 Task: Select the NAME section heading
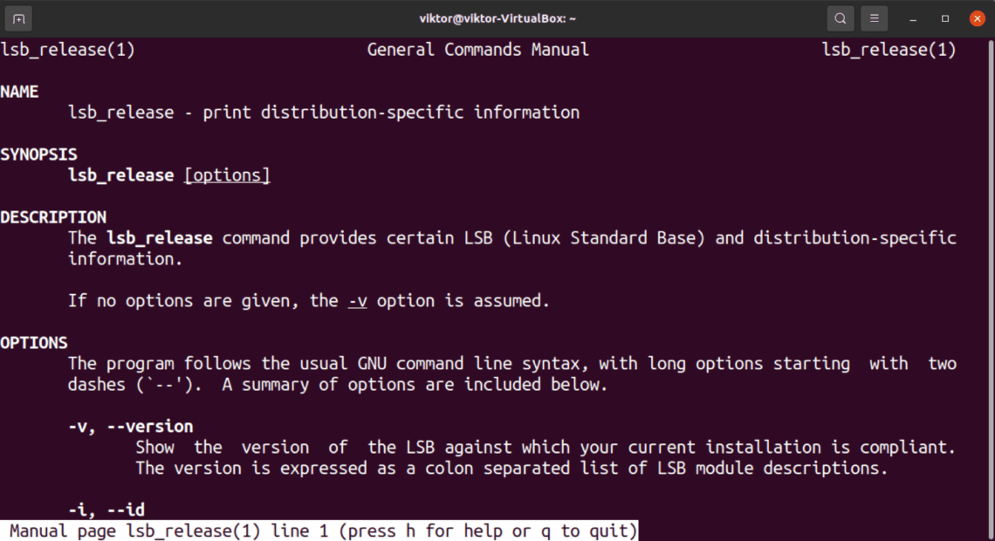point(19,91)
